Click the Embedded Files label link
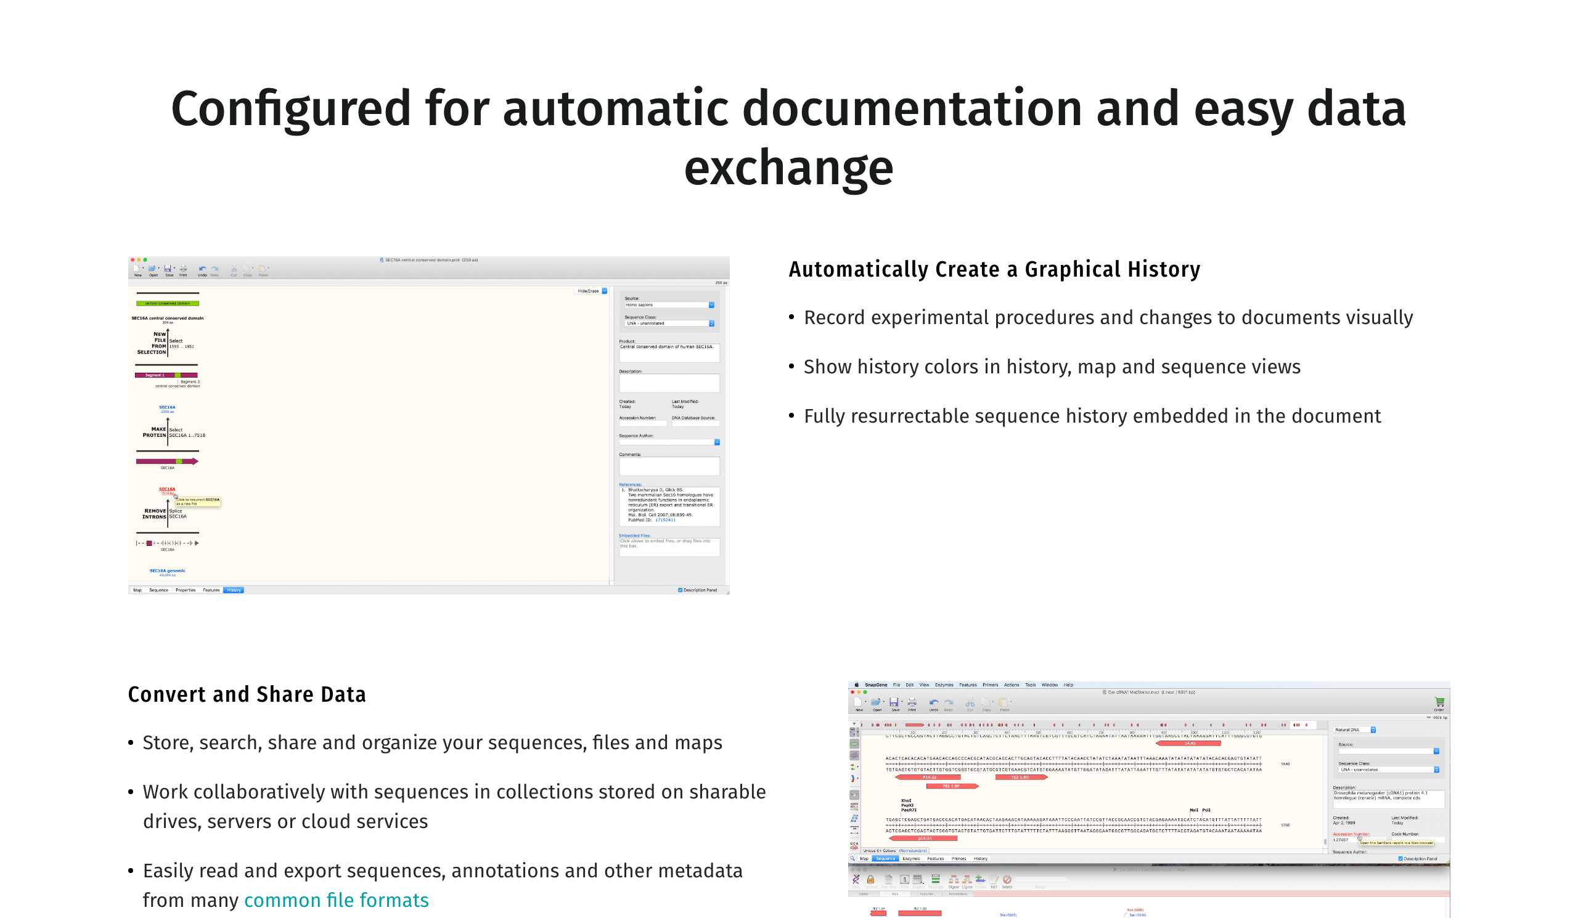1578x918 pixels. [635, 535]
